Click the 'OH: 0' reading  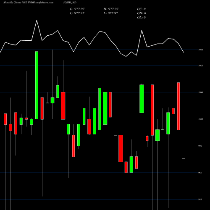pyautogui.click(x=142, y=13)
